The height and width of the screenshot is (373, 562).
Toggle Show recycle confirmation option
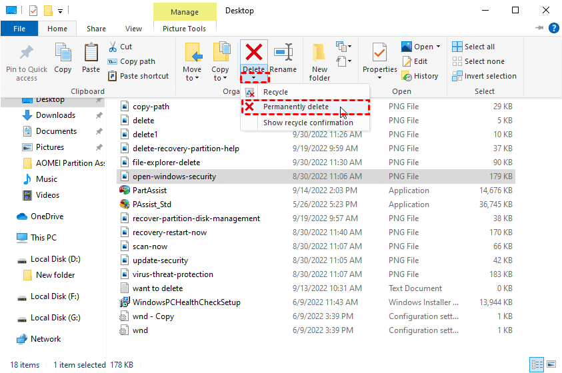pyautogui.click(x=305, y=123)
